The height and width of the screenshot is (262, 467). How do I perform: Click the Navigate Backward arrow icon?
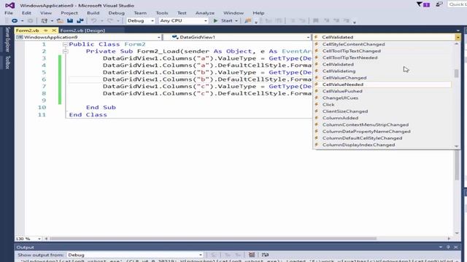point(14,21)
